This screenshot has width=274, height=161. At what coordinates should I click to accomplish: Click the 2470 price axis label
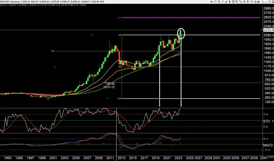[x=269, y=21]
